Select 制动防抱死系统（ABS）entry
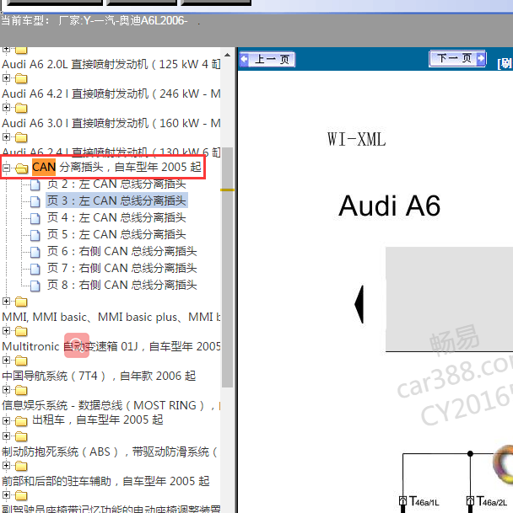The image size is (513, 513). point(109,452)
